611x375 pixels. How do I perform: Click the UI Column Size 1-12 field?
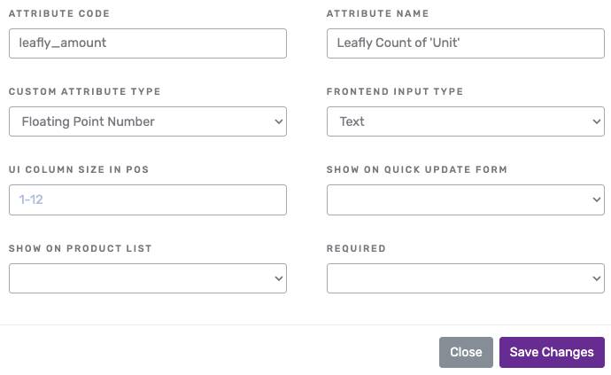pos(148,199)
